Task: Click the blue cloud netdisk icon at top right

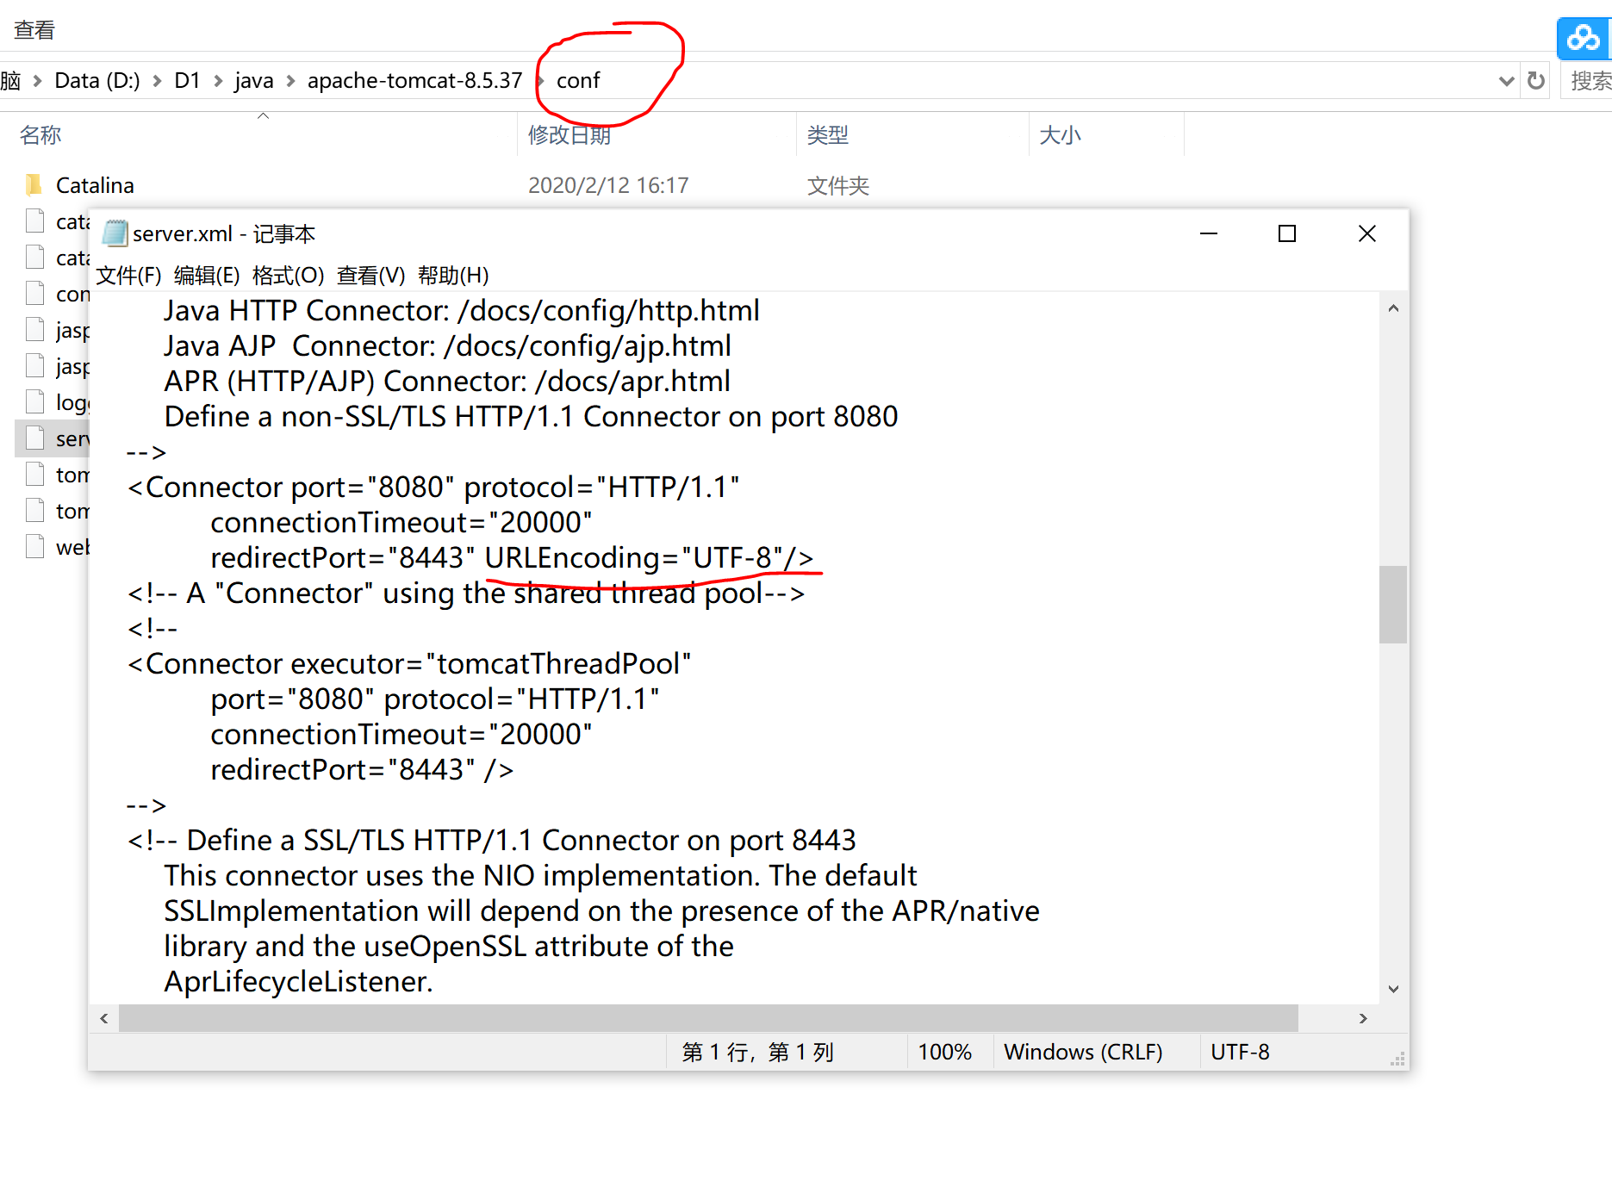Action: 1583,37
